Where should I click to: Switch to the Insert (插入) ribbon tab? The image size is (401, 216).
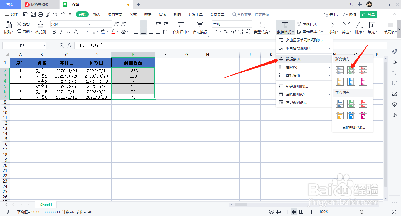97,14
